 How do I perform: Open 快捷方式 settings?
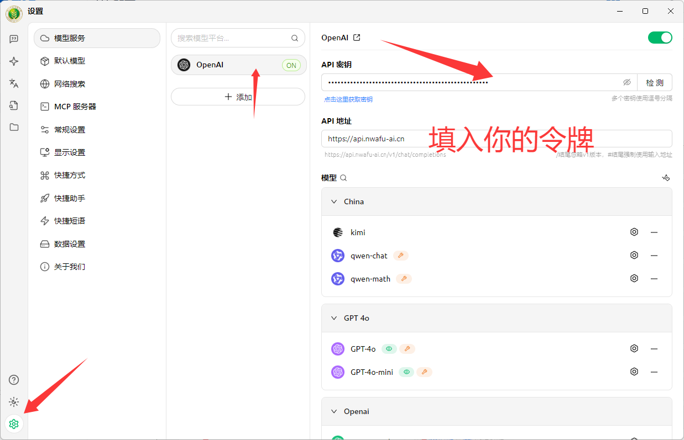pos(97,175)
